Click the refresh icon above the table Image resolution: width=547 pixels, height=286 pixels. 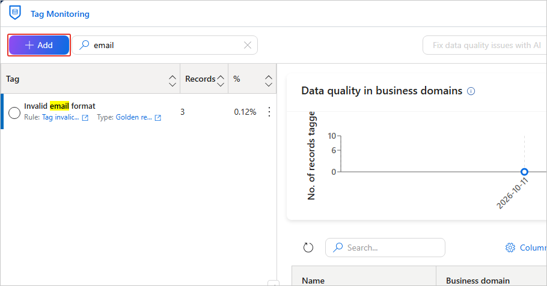(308, 248)
